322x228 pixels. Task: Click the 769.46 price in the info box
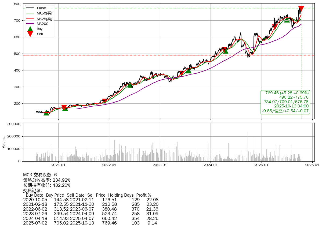coord(272,93)
